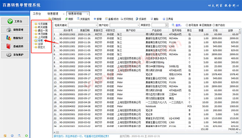This screenshot has height=138, width=242.
Task: Close the 销售管理 tab
Action: pyautogui.click(x=64, y=14)
